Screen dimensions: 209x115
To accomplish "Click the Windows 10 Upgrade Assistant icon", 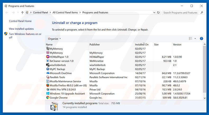I will tap(48, 93).
